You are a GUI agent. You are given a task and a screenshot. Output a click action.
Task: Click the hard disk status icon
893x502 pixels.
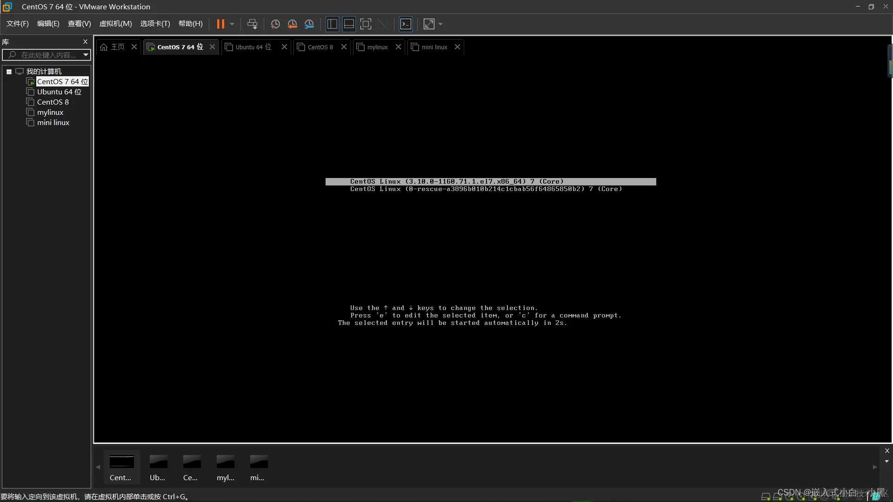click(766, 497)
